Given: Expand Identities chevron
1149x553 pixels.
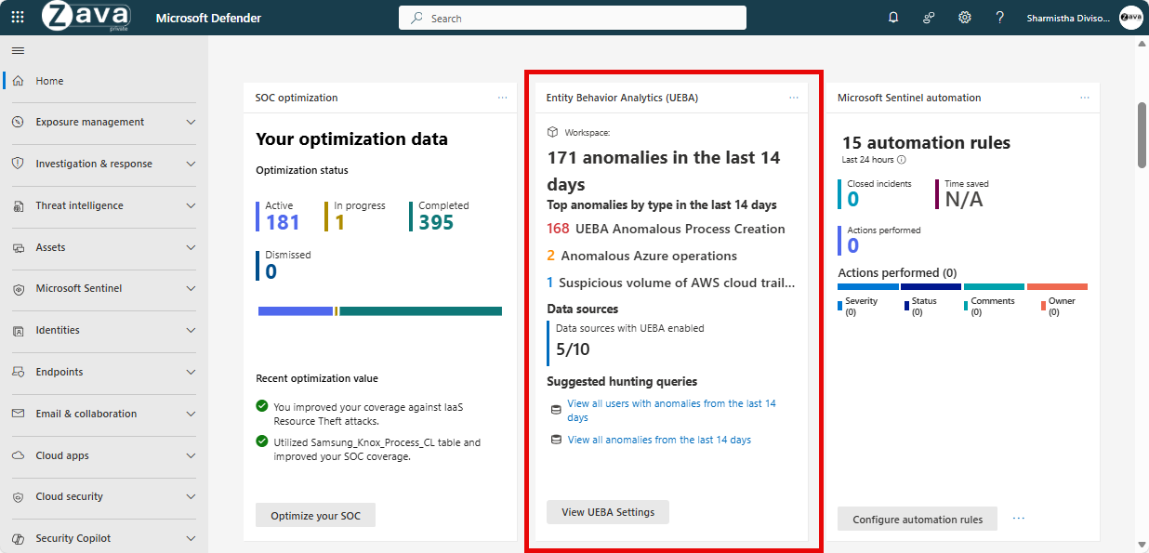Looking at the screenshot, I should (191, 330).
